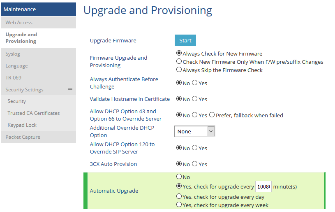Image resolution: width=335 pixels, height=212 pixels.
Task: Click the upgrade interval minutes field
Action: (x=263, y=186)
